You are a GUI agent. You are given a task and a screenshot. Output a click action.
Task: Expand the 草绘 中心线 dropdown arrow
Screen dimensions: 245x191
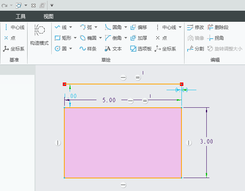[180, 27]
